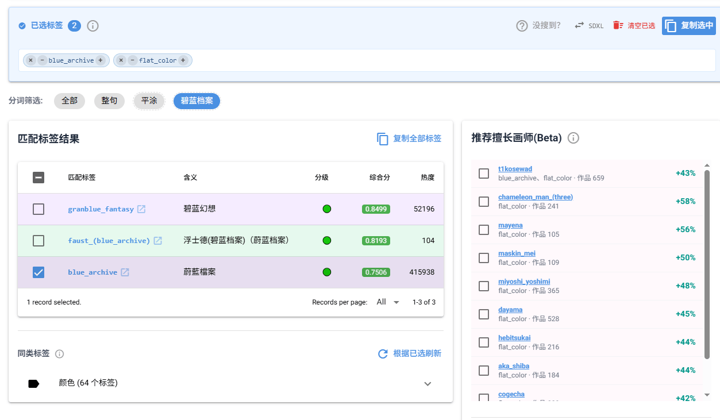Decrease weight of flat_color chip with minus

(x=133, y=60)
